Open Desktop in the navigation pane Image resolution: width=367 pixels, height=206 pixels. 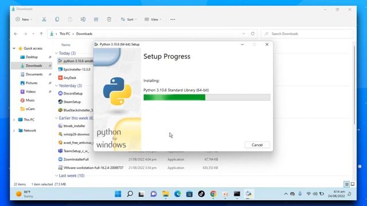tap(32, 57)
